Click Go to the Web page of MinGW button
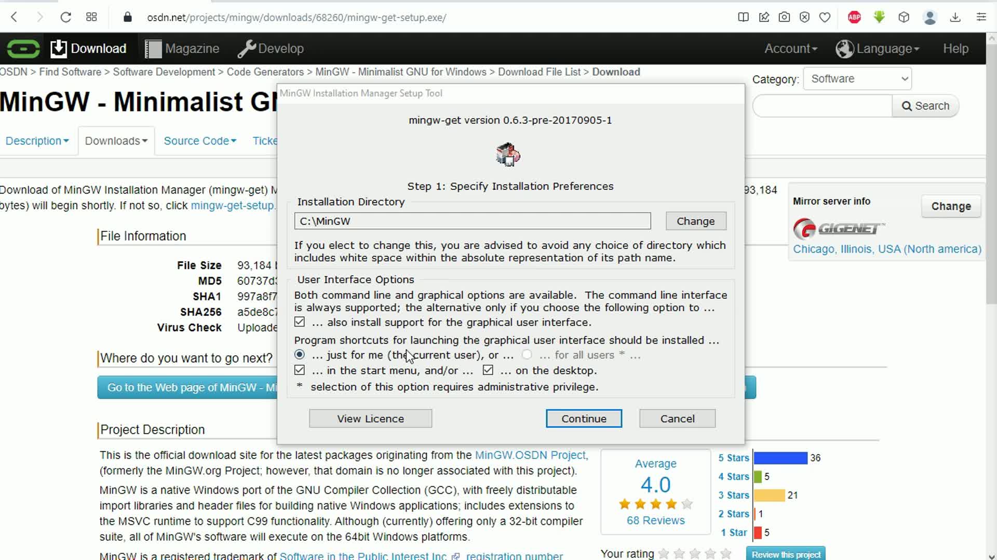The height and width of the screenshot is (560, 997). [188, 387]
